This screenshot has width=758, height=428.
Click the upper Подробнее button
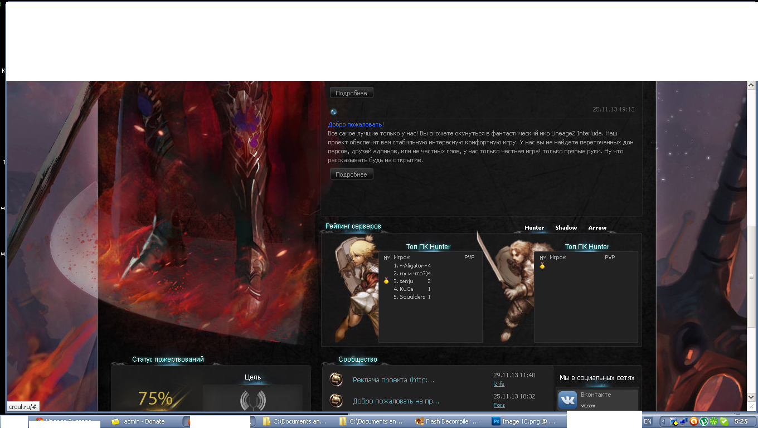351,93
